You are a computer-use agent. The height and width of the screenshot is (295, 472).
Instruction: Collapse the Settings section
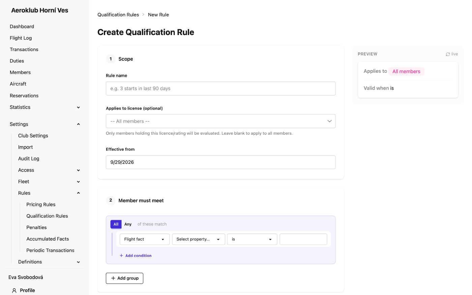click(45, 124)
